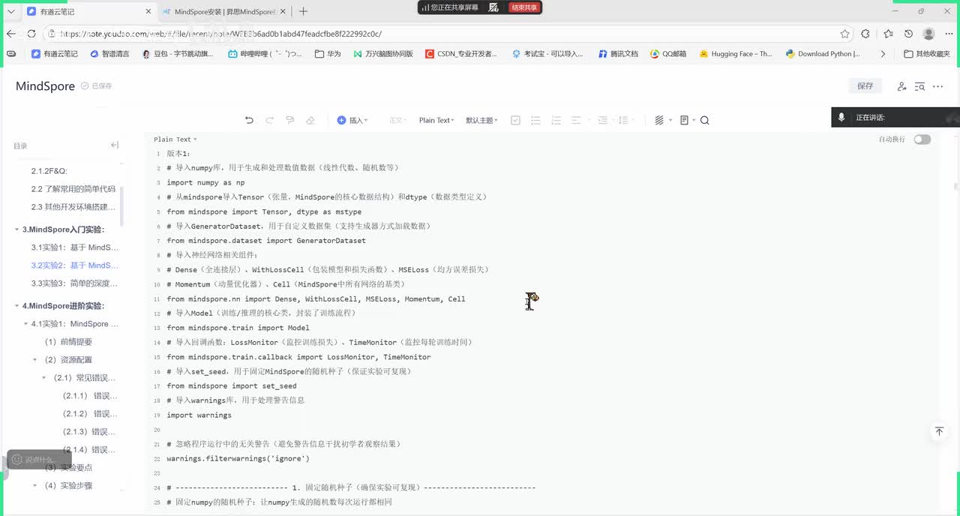The height and width of the screenshot is (516, 960).
Task: Jump to 2.3 其他开发环境搭建
Action: pyautogui.click(x=73, y=207)
